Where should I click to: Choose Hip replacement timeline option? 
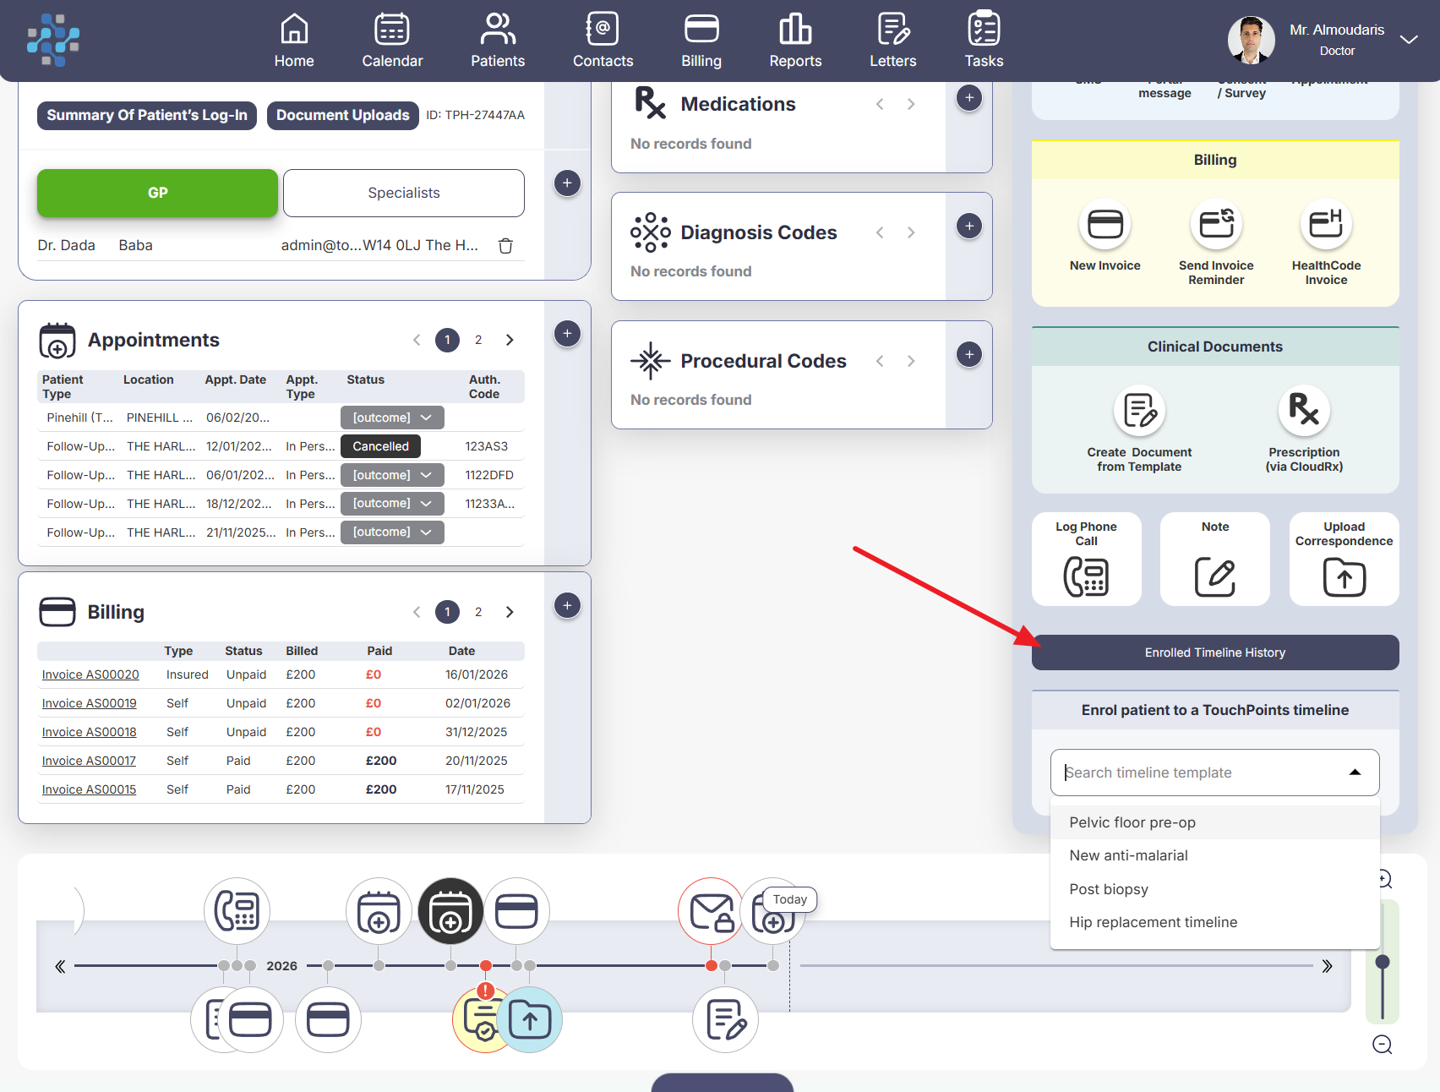coord(1153,922)
